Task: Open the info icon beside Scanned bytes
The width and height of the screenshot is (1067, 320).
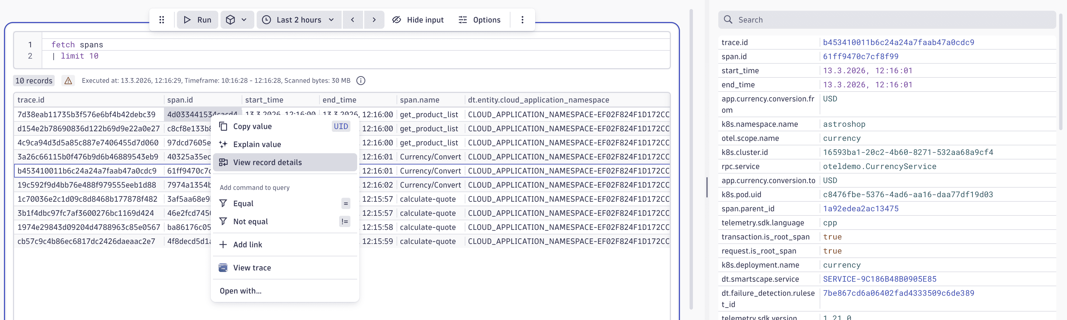Action: pos(360,80)
